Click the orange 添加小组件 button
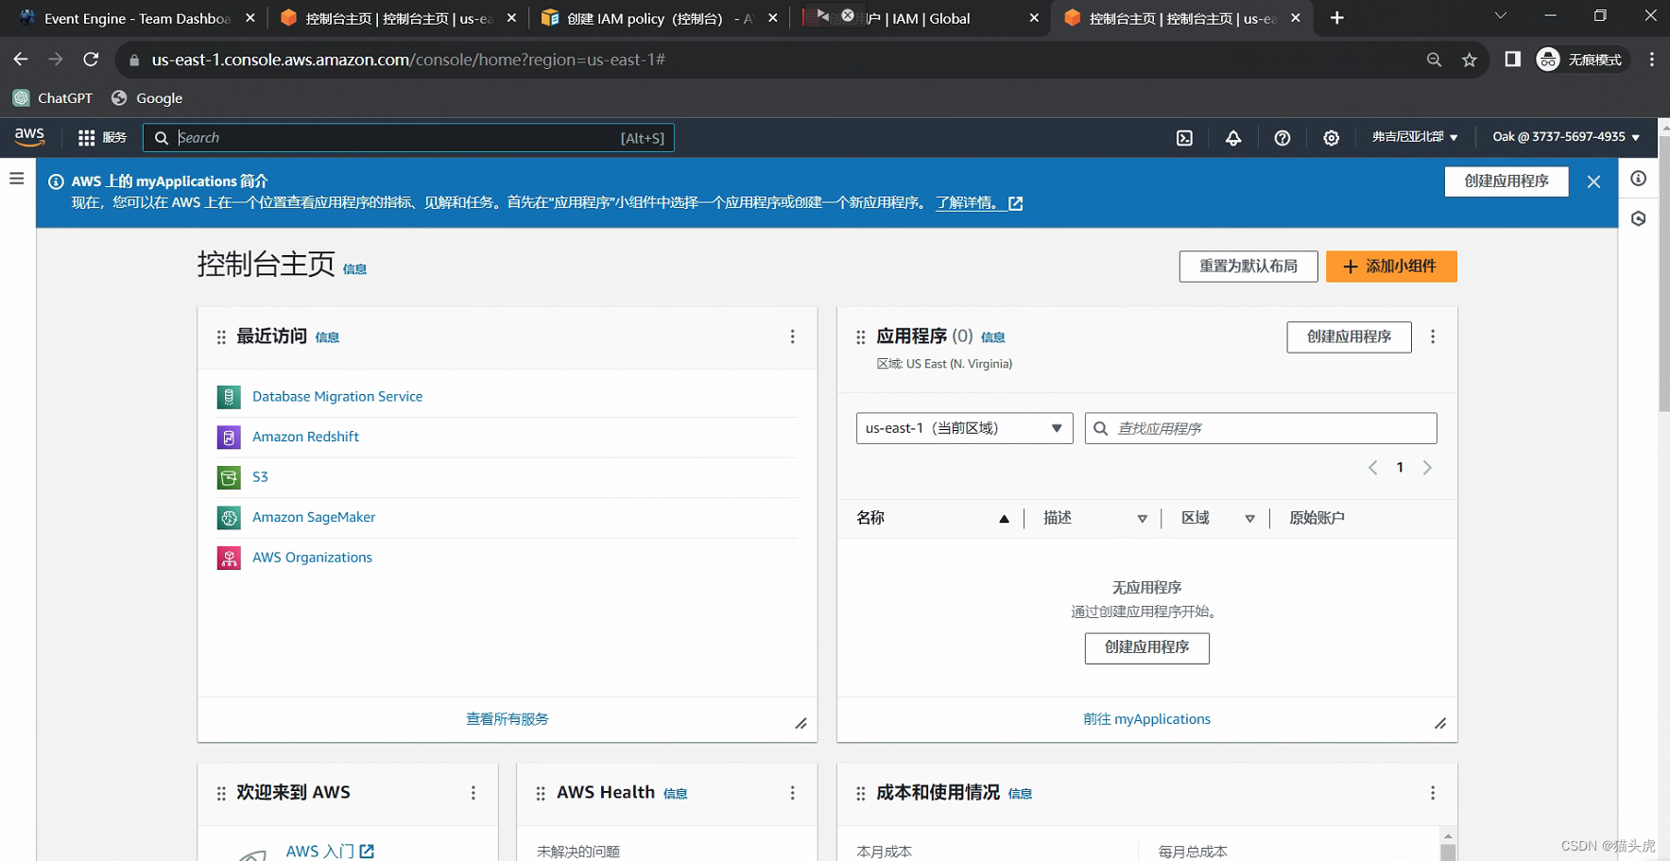This screenshot has width=1670, height=861. [x=1391, y=267]
